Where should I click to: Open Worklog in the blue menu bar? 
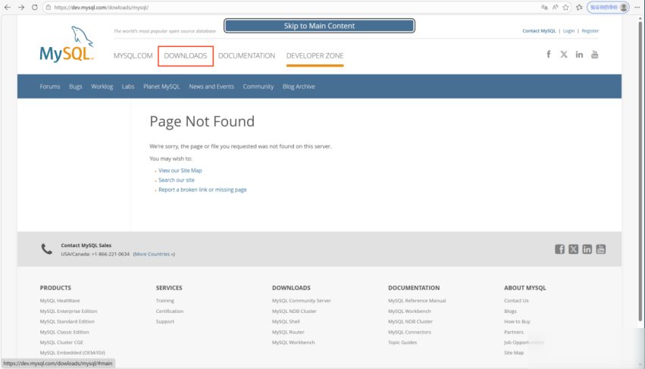(x=102, y=86)
